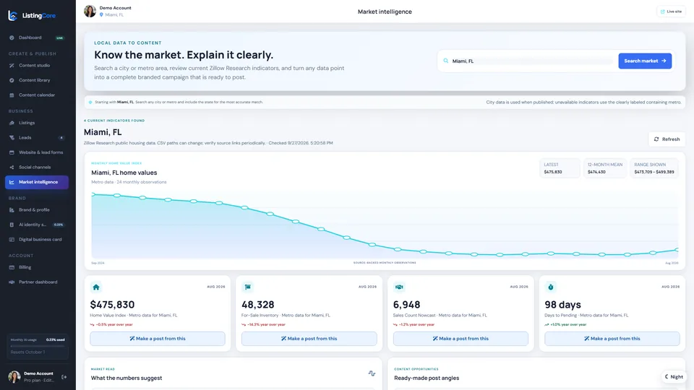Viewport: 694px width, 390px height.
Task: Open Partner dashboard
Action: 37,282
